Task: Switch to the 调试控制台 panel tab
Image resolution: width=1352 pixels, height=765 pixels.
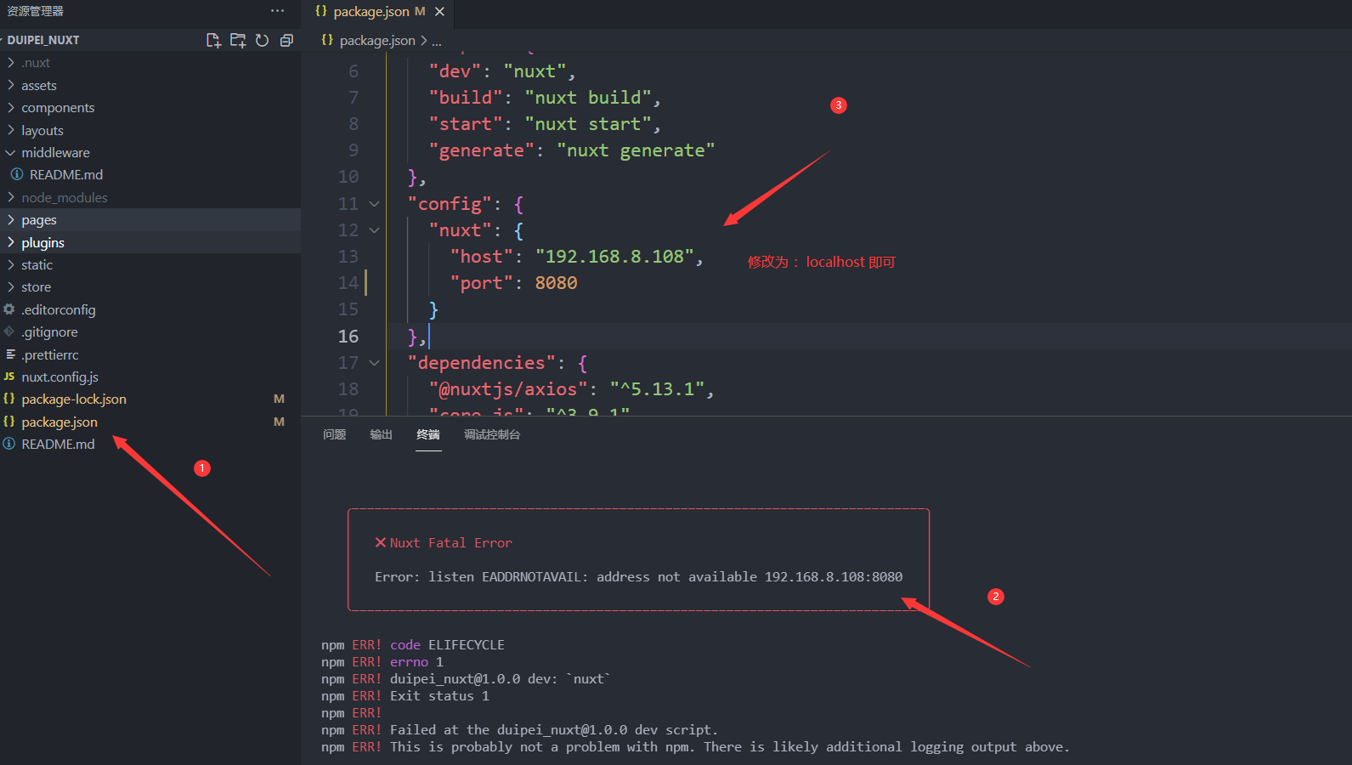Action: click(492, 434)
